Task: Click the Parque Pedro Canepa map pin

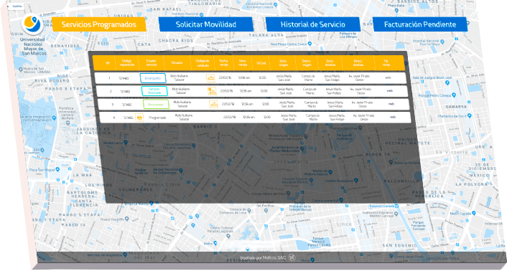Action: (454, 95)
